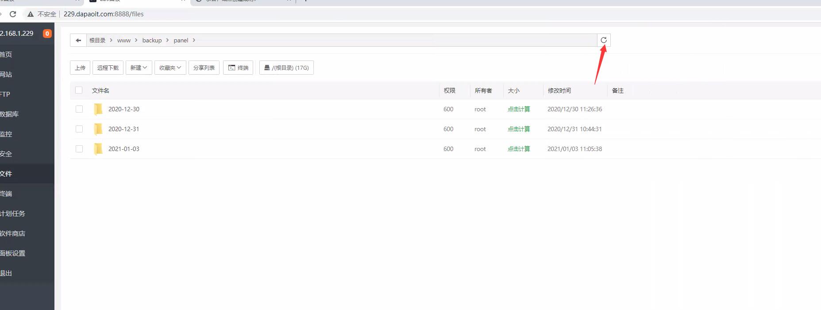Screen dimensions: 821x310
Task: Click the 权限 column header
Action: pos(450,90)
